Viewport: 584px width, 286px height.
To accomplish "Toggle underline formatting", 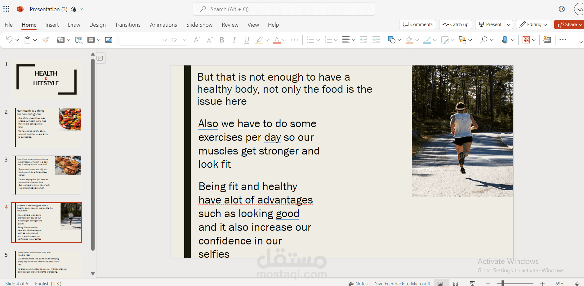I will tap(247, 40).
